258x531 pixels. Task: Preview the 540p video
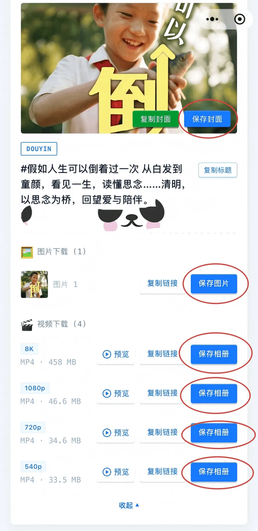(x=116, y=472)
